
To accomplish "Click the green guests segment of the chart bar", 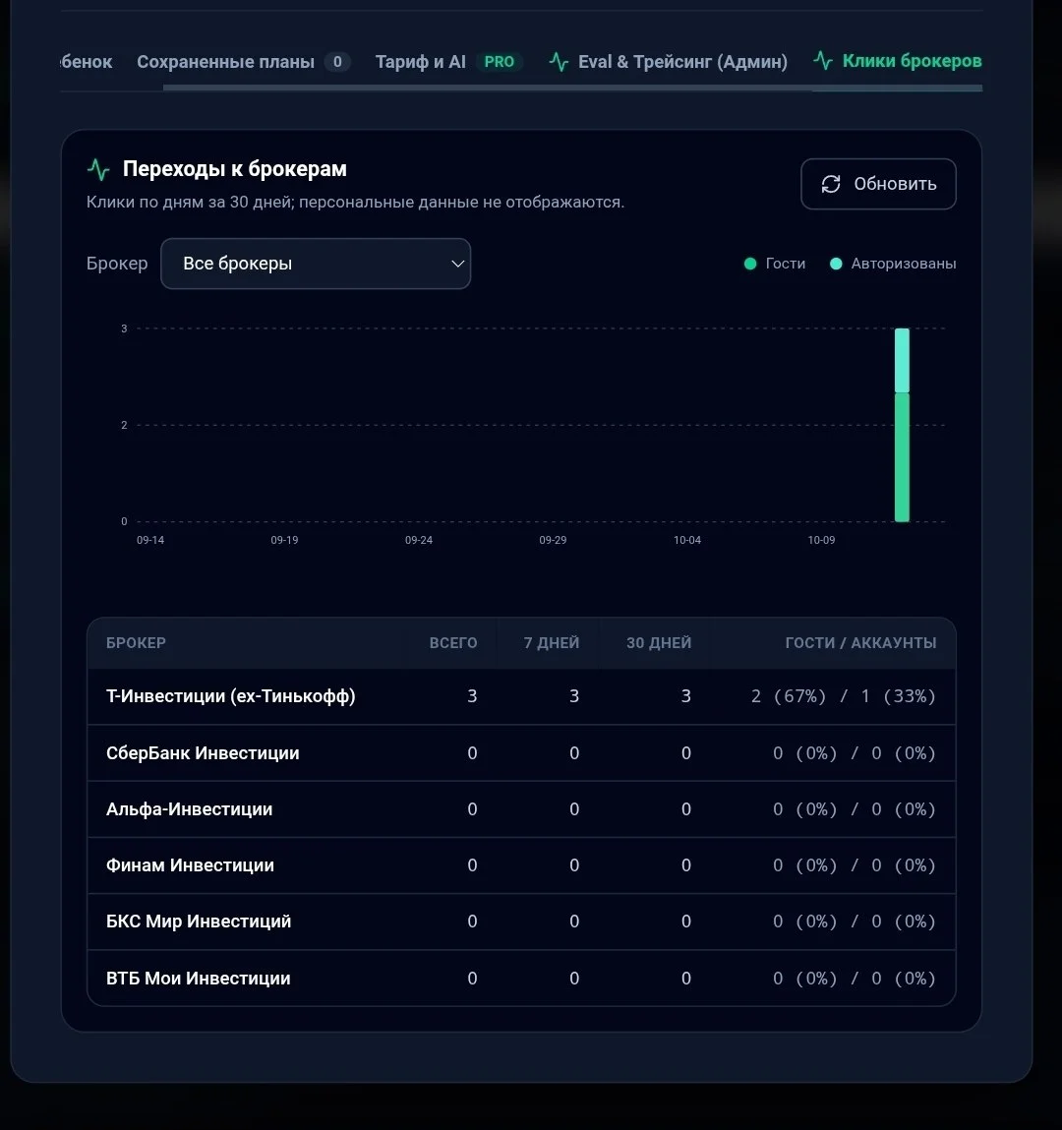I will [x=902, y=457].
